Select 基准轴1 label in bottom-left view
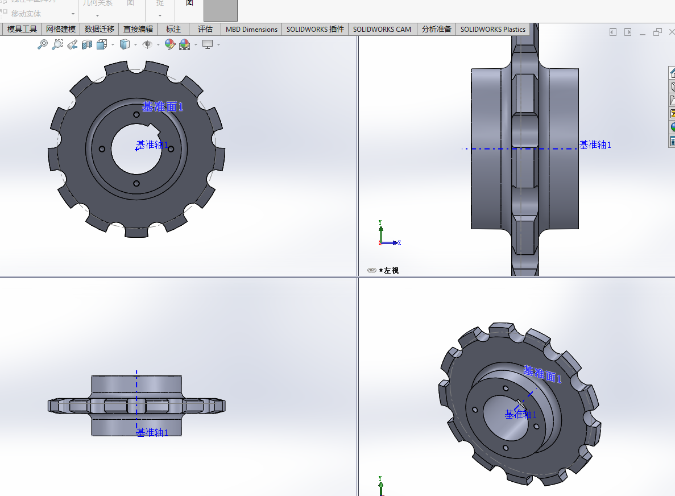675x496 pixels. (152, 432)
